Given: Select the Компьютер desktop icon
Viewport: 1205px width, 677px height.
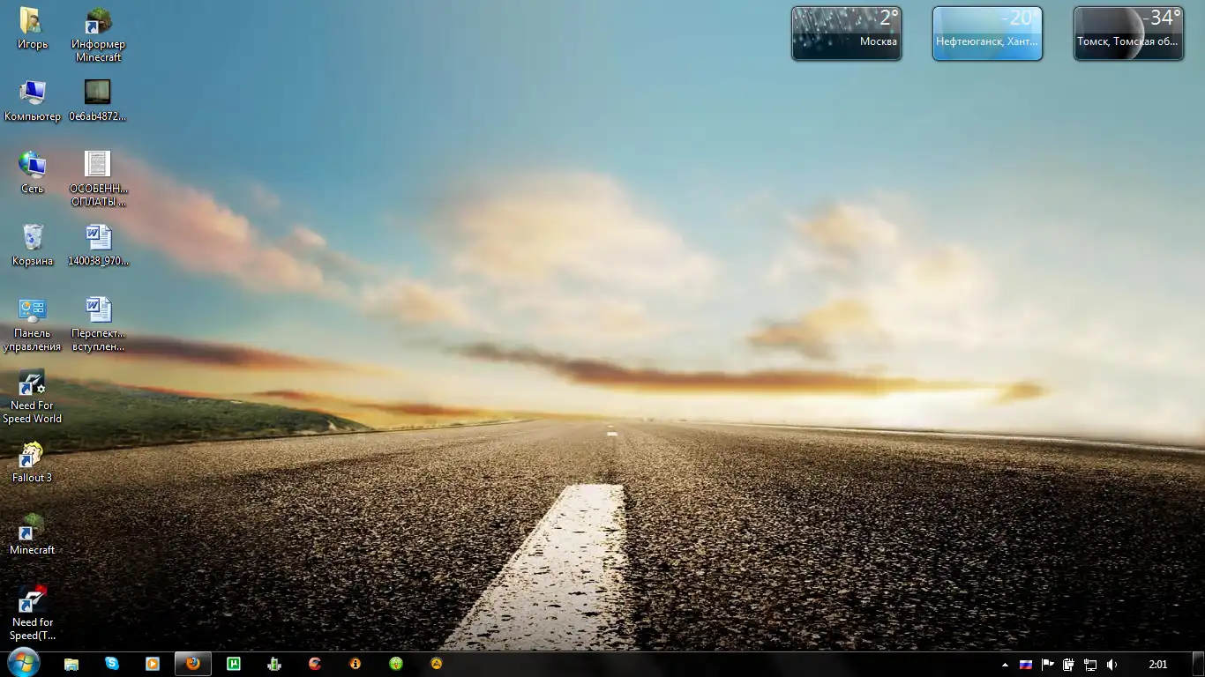Looking at the screenshot, I should [x=33, y=95].
